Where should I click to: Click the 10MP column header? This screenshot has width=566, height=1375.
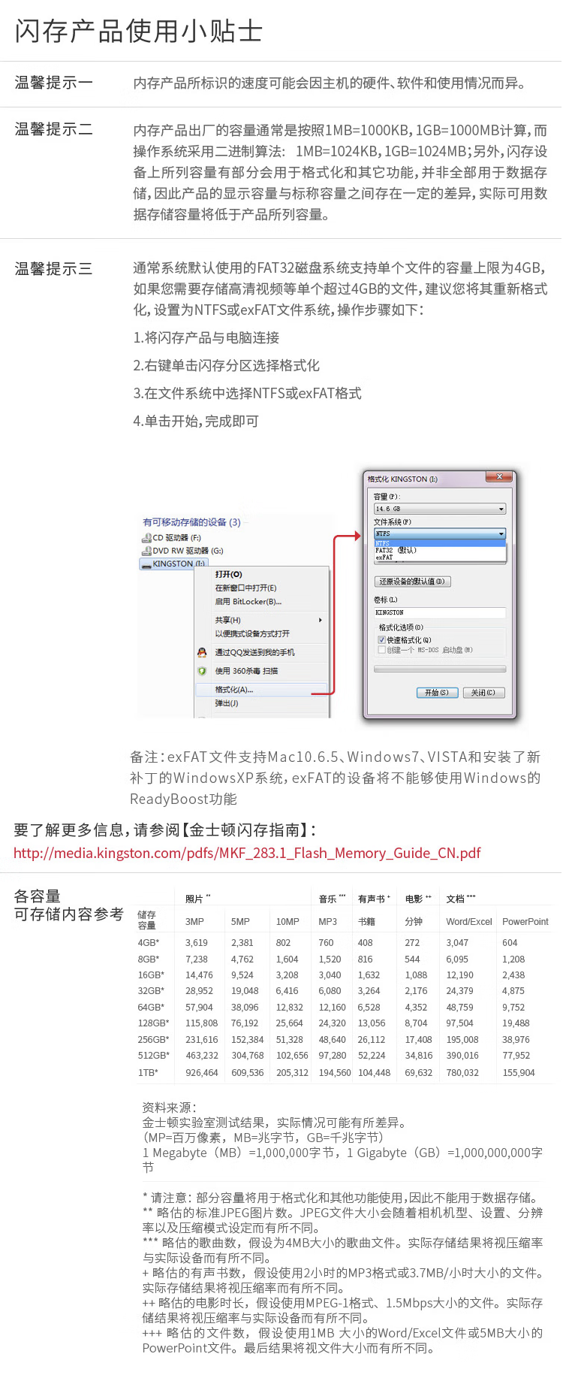point(288,922)
